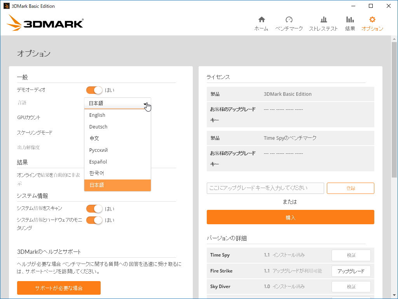Disable the デモオーディオ toggle

94,90
